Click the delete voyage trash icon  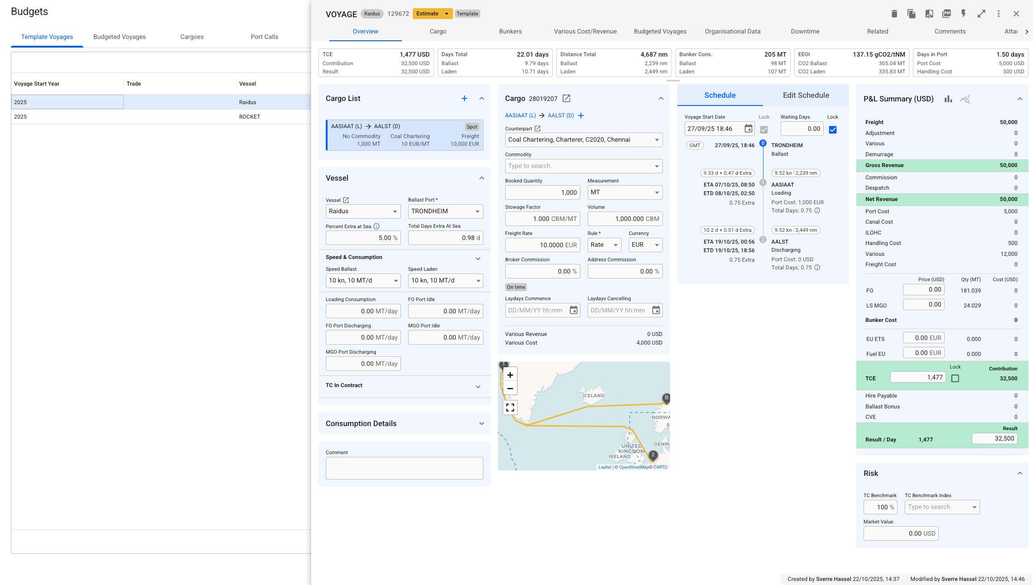tap(894, 14)
